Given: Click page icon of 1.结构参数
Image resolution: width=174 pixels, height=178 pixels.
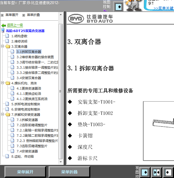Looking at the screenshot, I should [x=7, y=36].
